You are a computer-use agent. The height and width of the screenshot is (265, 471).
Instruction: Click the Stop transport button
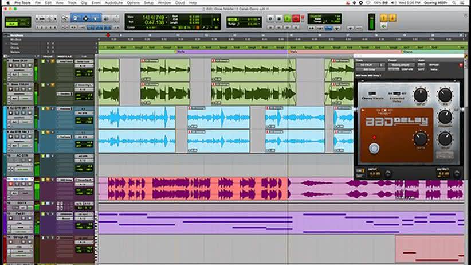[x=278, y=19]
